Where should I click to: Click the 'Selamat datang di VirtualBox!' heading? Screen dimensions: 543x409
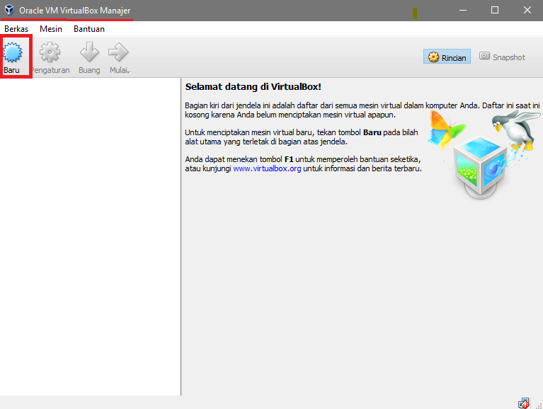point(253,87)
